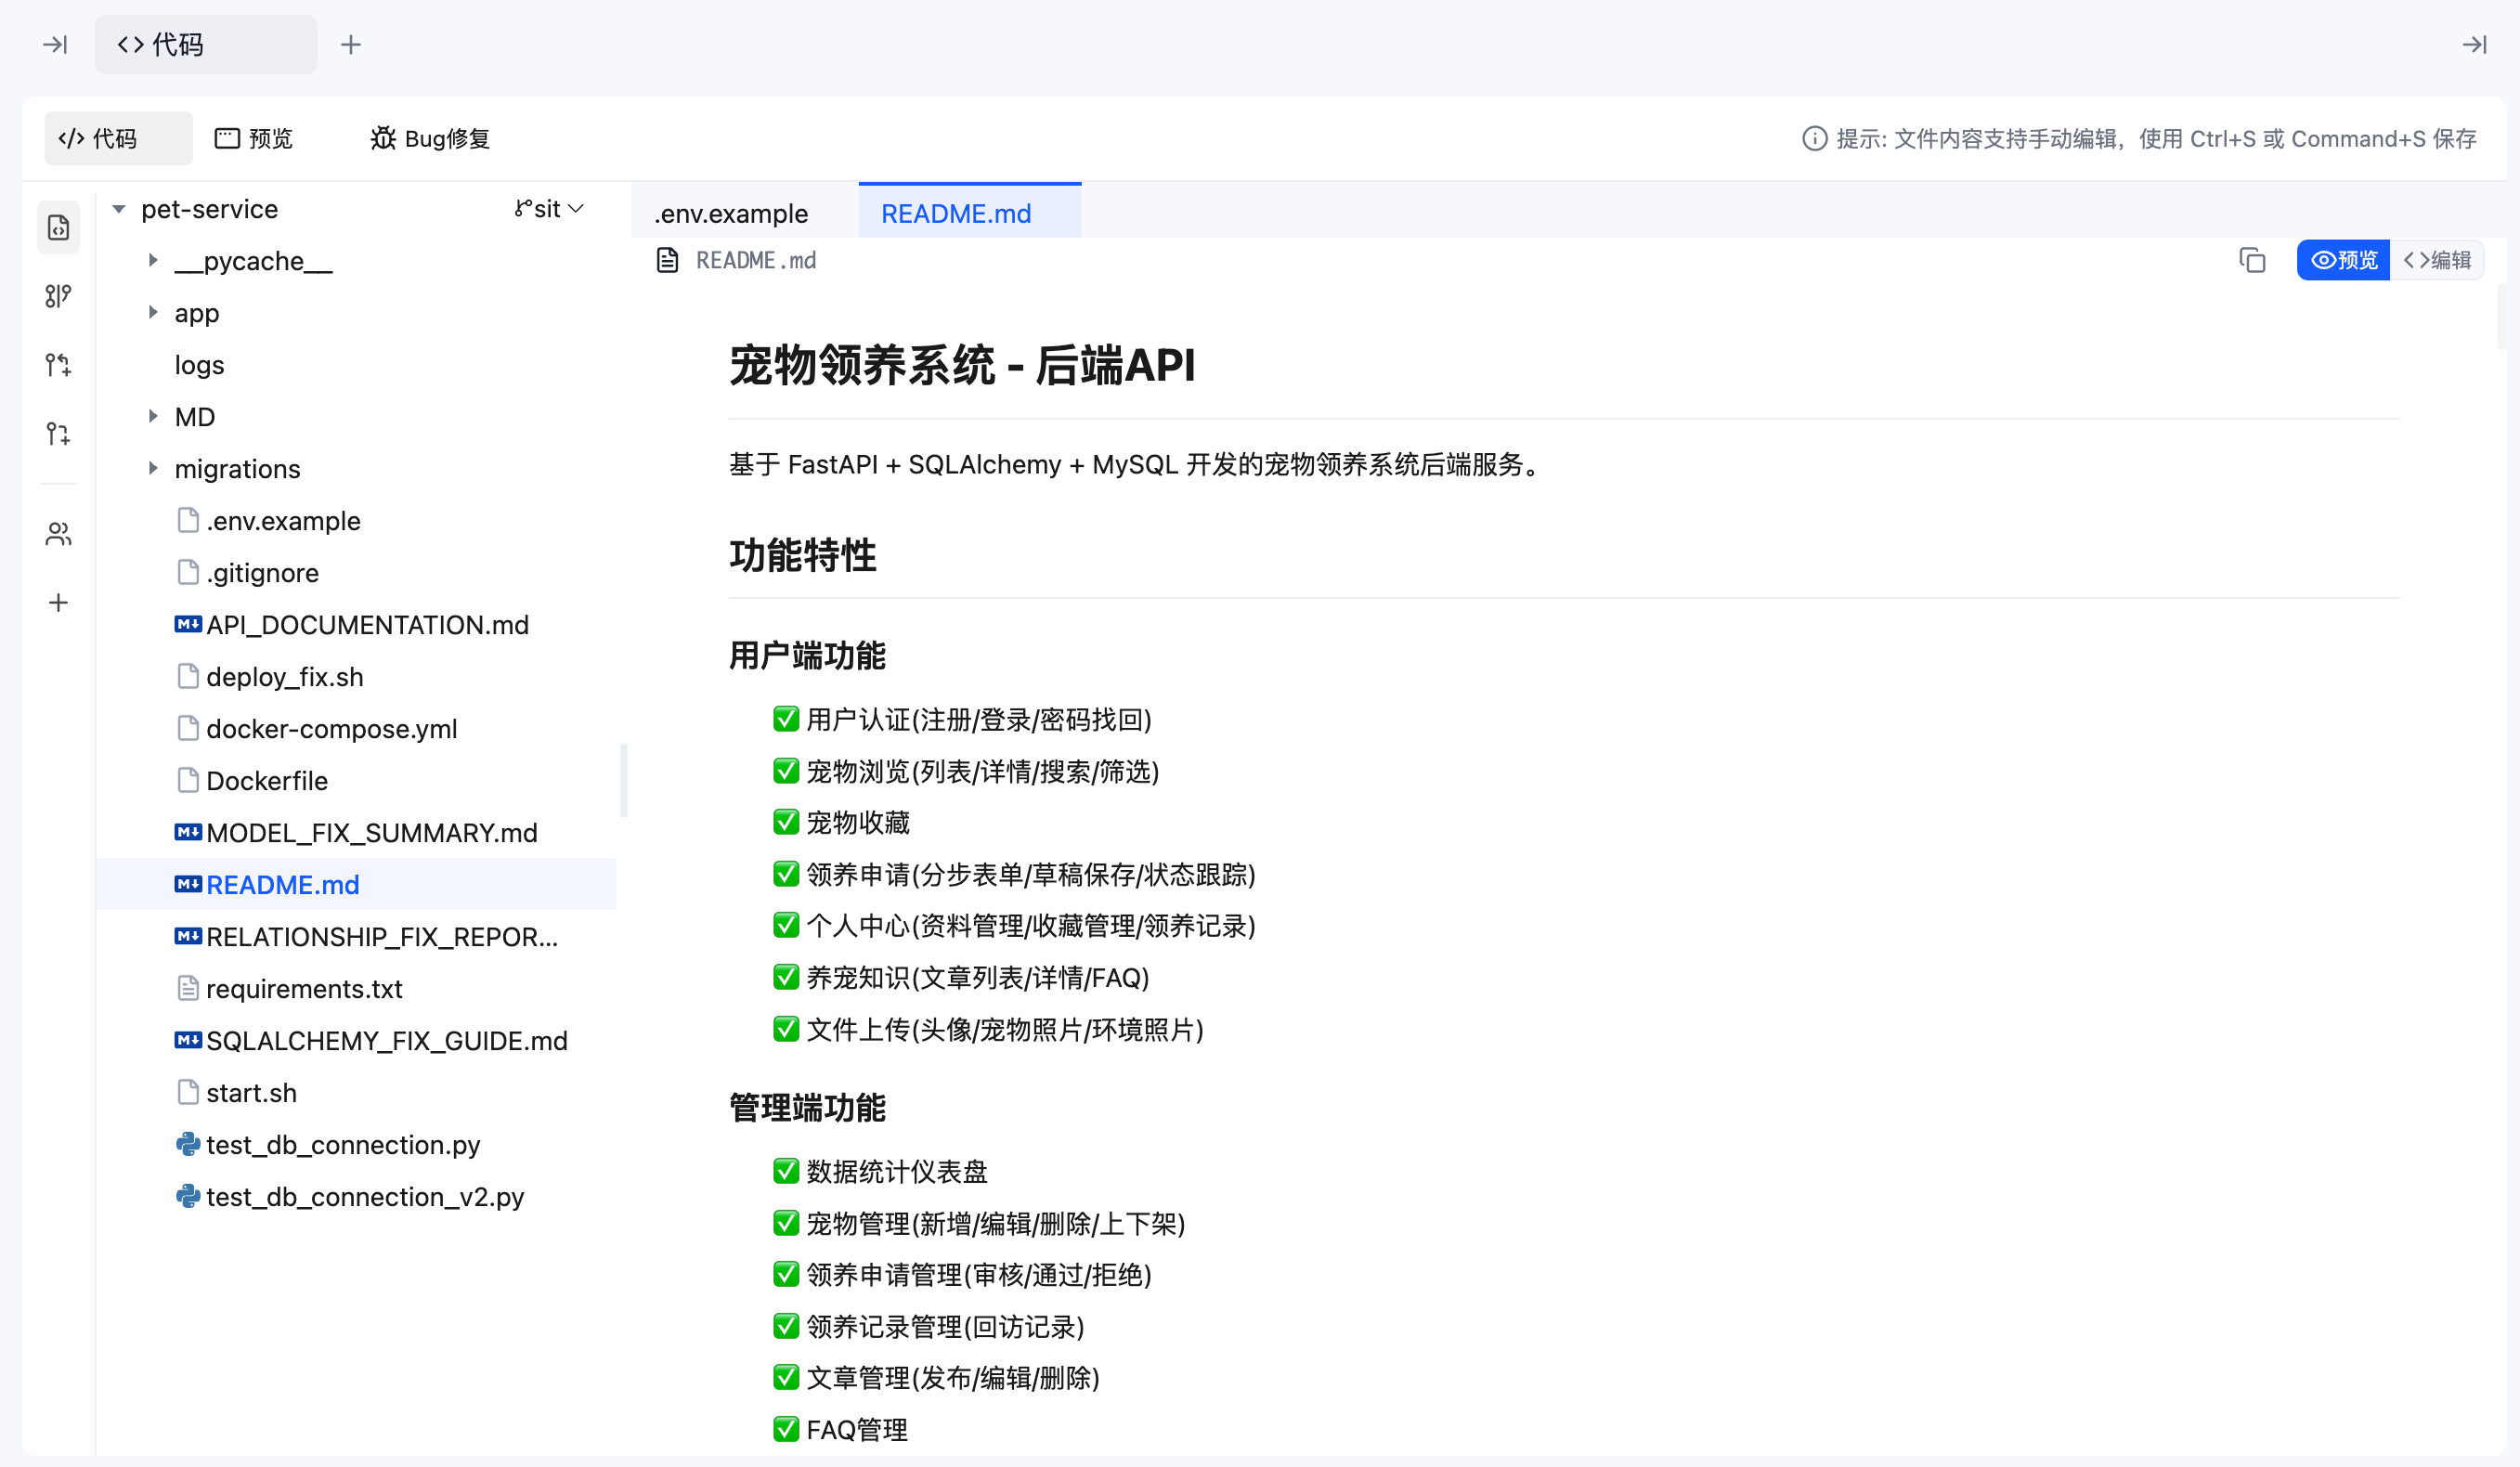Copy README.md file content icon
The height and width of the screenshot is (1467, 2520).
(2252, 260)
